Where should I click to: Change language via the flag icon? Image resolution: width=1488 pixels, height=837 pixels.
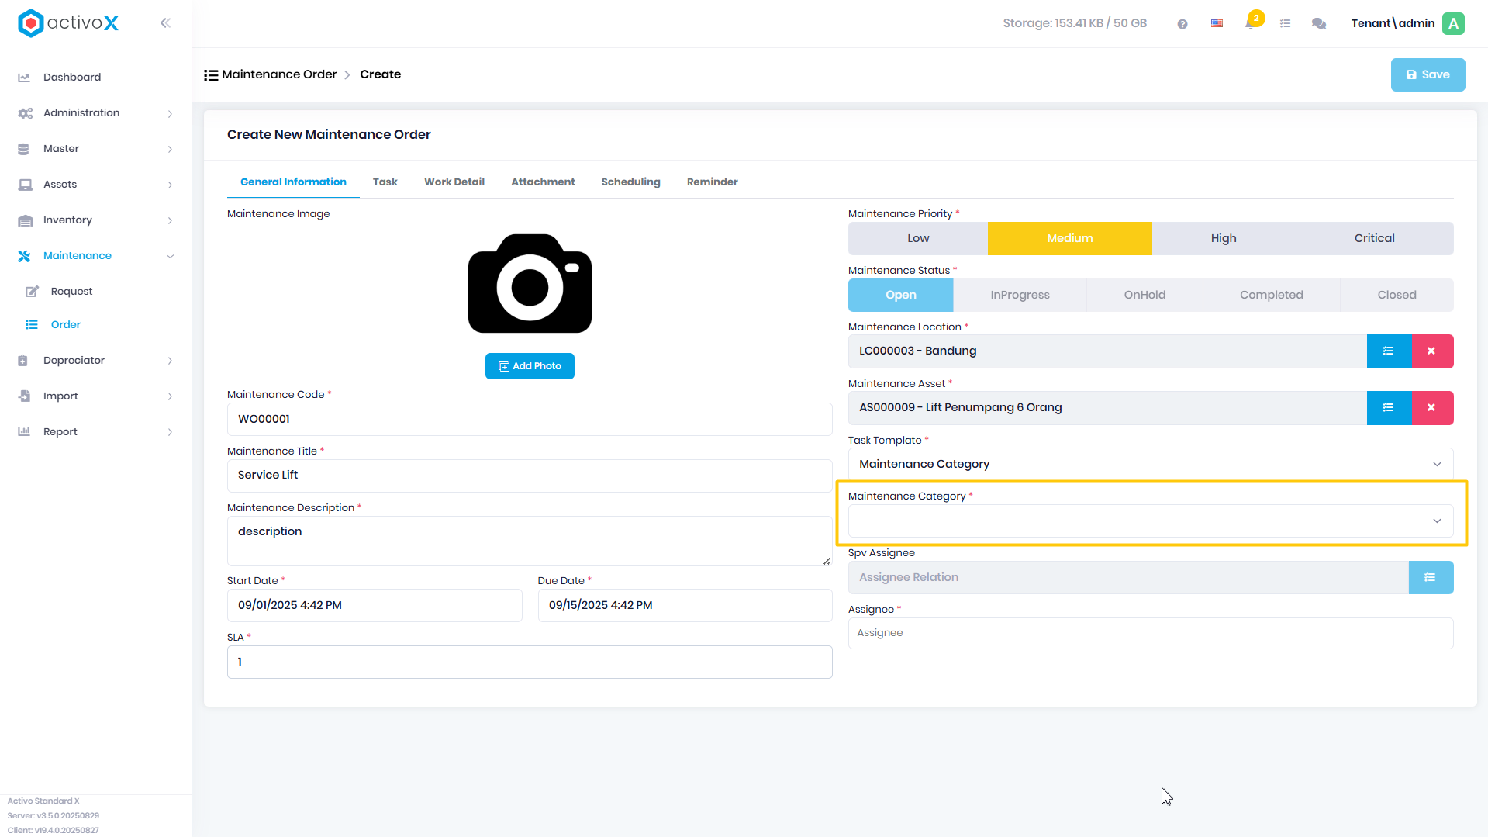[1217, 24]
